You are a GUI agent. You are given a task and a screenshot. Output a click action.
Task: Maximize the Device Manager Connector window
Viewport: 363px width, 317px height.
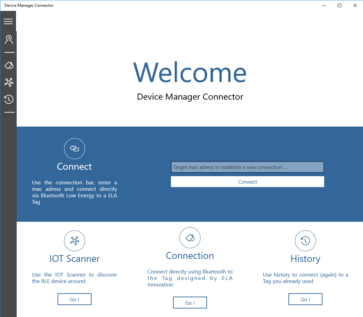[x=340, y=5]
